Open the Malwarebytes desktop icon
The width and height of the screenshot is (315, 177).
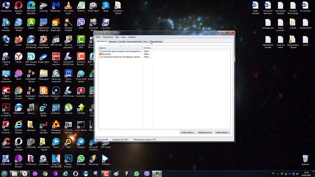coord(56,6)
